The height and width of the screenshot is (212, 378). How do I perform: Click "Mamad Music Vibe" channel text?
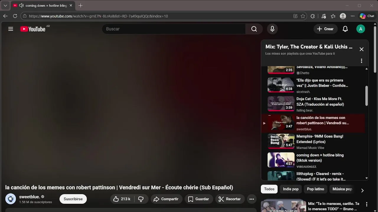tap(310, 148)
